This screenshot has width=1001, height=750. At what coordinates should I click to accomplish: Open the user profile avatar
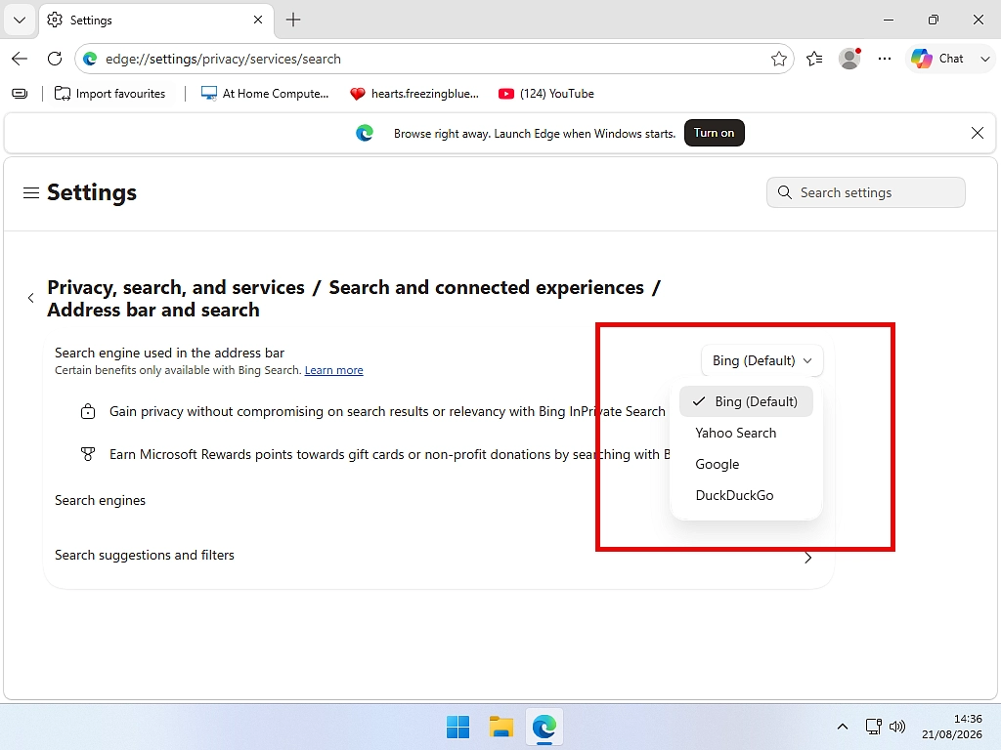(849, 59)
